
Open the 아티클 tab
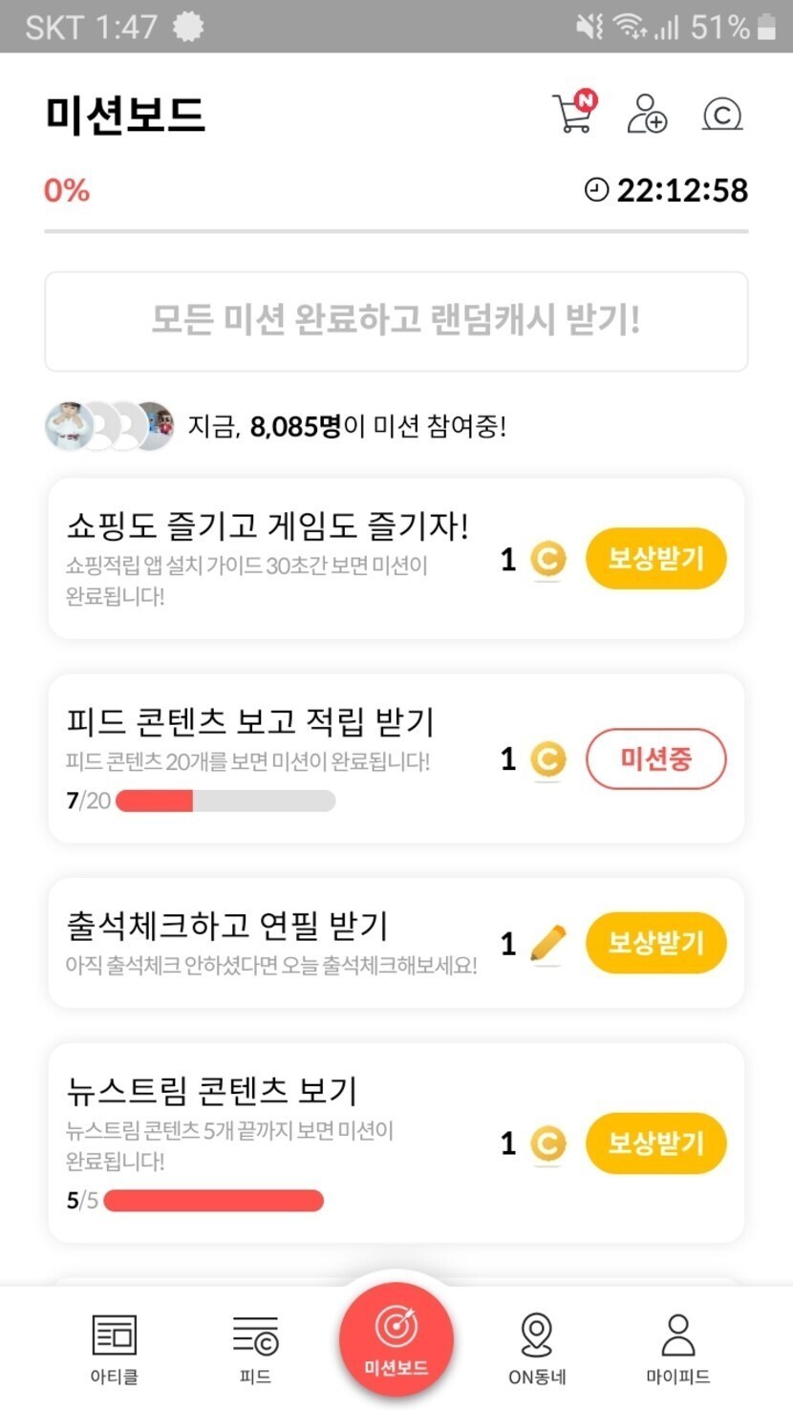pyautogui.click(x=115, y=1348)
